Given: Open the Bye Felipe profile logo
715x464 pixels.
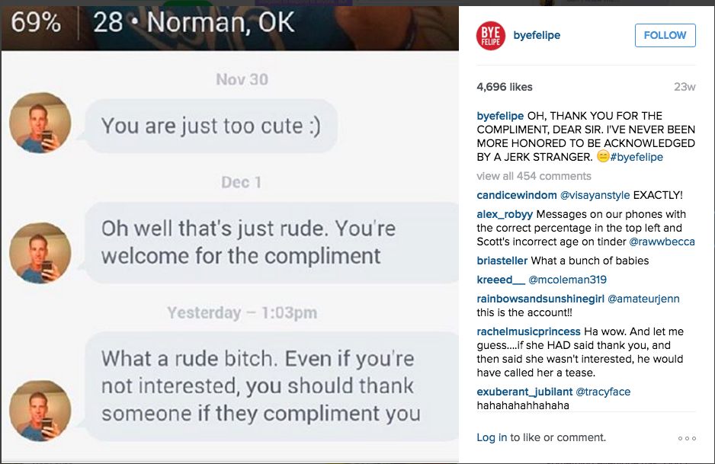Looking at the screenshot, I should pyautogui.click(x=490, y=36).
